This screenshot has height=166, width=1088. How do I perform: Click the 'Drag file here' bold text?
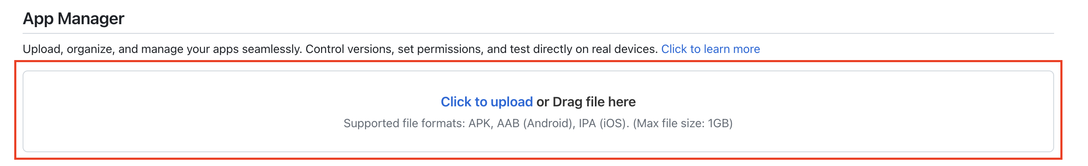click(x=594, y=102)
